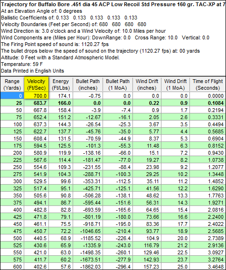Screen dimensions: 226x270
Task: Select the 3.4648 time of flight cell
Action: point(208,267)
